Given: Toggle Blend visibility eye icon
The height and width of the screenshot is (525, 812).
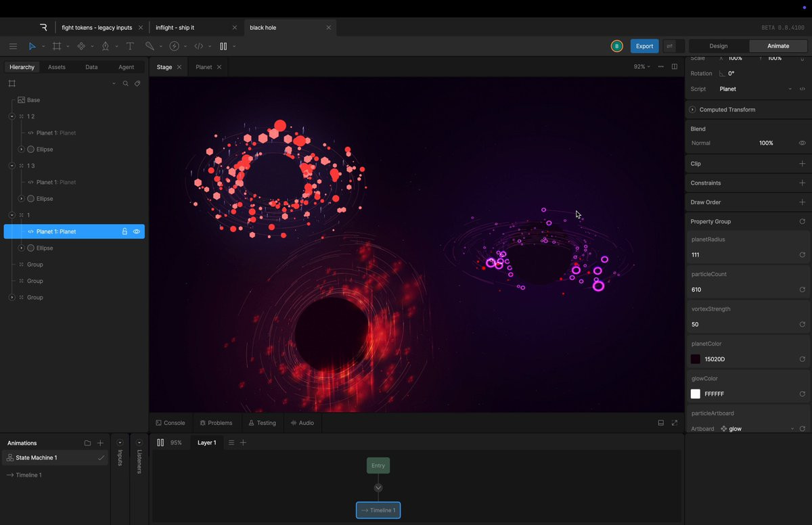Looking at the screenshot, I should pyautogui.click(x=802, y=143).
